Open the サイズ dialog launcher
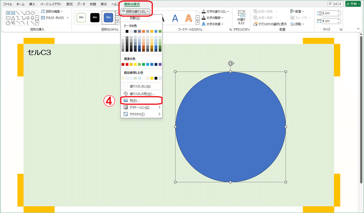Image resolution: width=364 pixels, height=213 pixels. pyautogui.click(x=341, y=30)
